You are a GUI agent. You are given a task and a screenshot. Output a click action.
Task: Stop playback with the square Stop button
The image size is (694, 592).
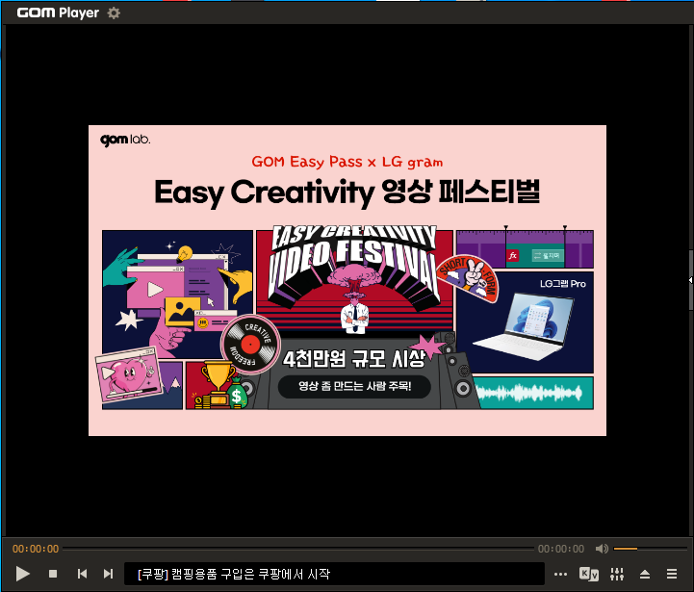(53, 574)
